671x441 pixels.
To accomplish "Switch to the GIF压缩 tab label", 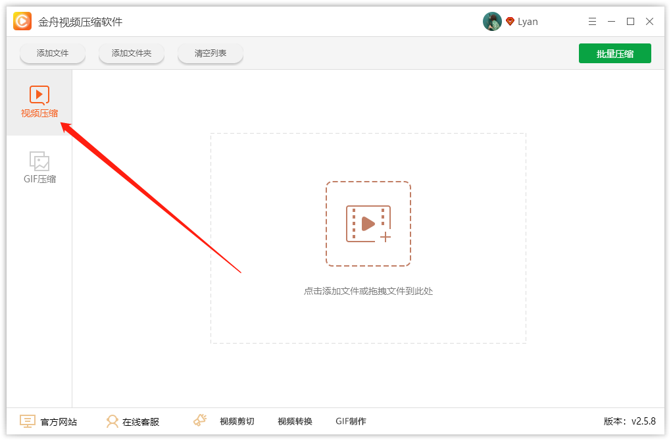I will click(x=39, y=179).
